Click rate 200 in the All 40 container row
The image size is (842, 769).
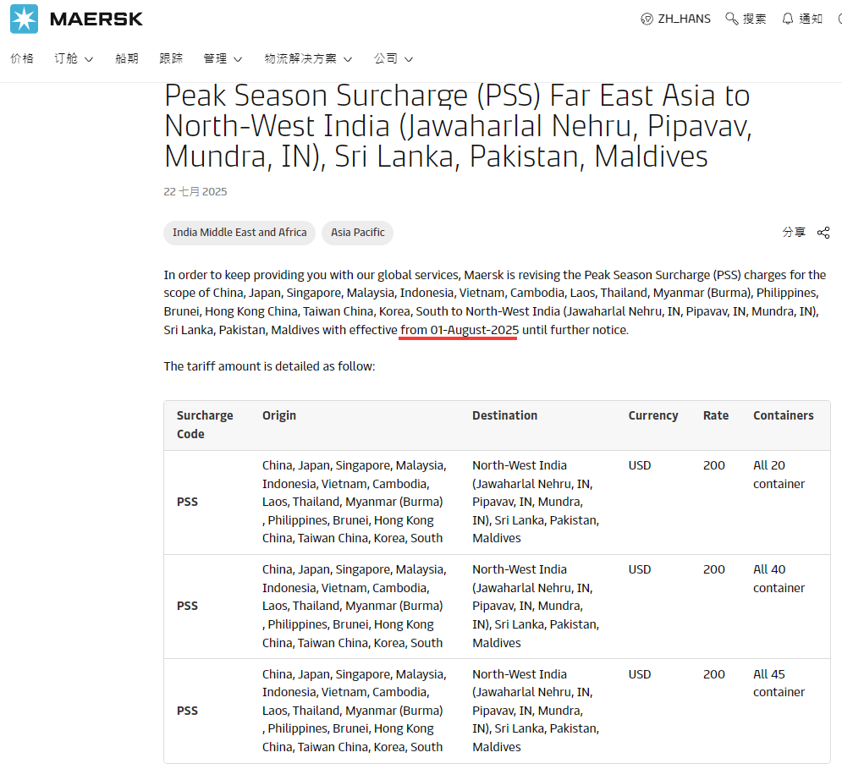point(713,569)
